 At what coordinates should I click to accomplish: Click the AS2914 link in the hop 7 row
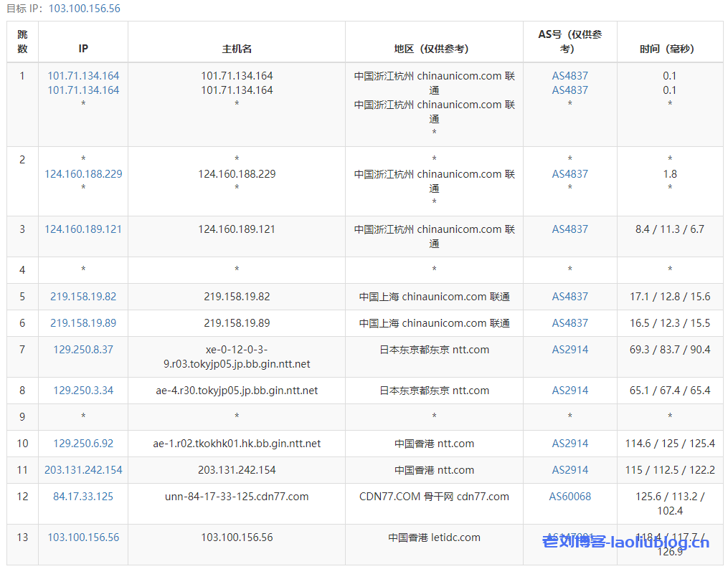(569, 350)
